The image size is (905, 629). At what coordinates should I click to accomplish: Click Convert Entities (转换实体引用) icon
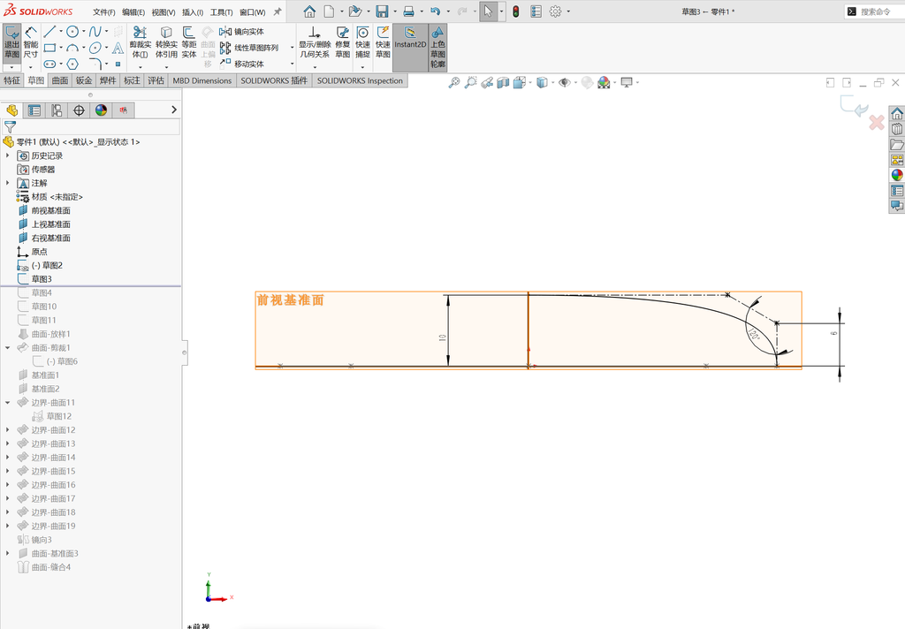(x=166, y=42)
